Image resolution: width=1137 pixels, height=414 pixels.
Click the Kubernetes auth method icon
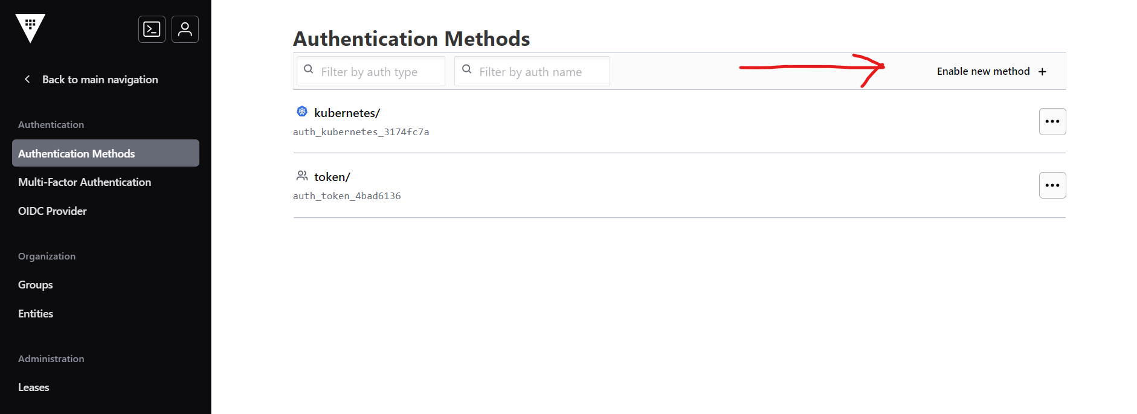coord(301,111)
